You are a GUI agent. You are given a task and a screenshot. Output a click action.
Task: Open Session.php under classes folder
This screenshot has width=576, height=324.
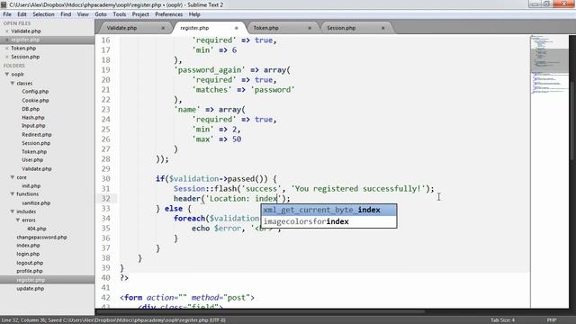tap(36, 143)
